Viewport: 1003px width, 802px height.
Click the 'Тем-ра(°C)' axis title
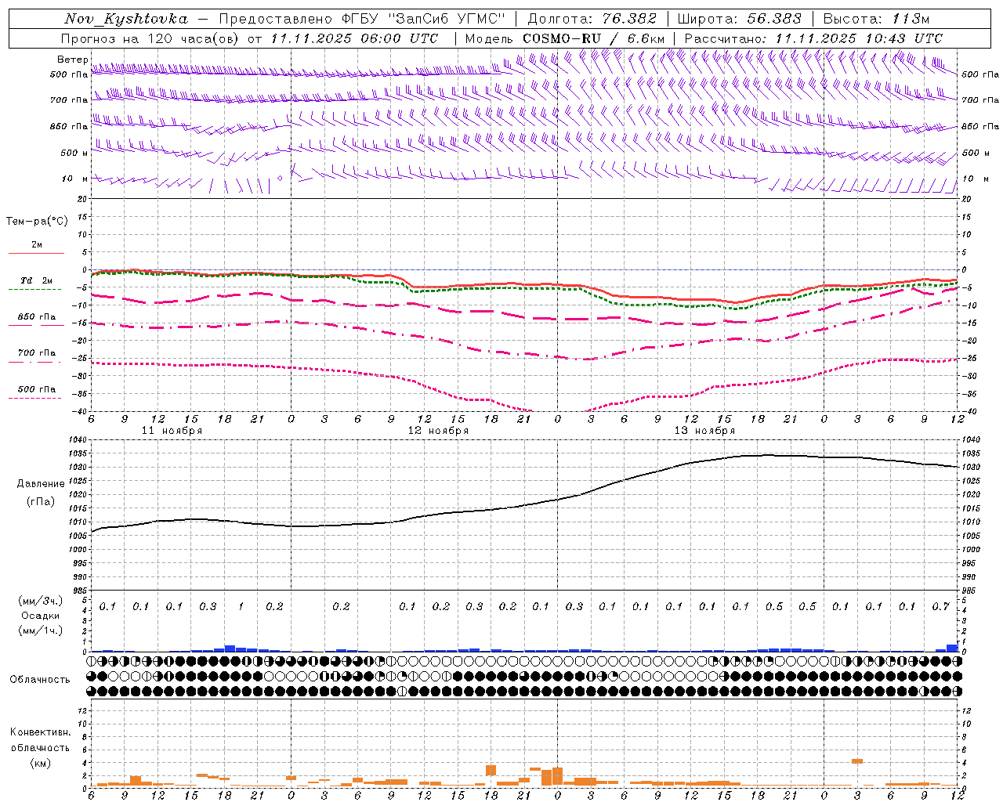pyautogui.click(x=37, y=222)
